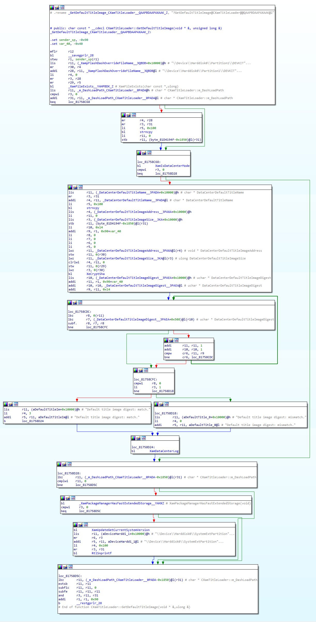Follow the XamUpdateGetCurrentSystemVersion reference
This screenshot has width=316, height=622.
[120, 530]
